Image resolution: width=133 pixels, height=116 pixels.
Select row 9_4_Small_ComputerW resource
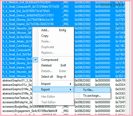[63, 7]
